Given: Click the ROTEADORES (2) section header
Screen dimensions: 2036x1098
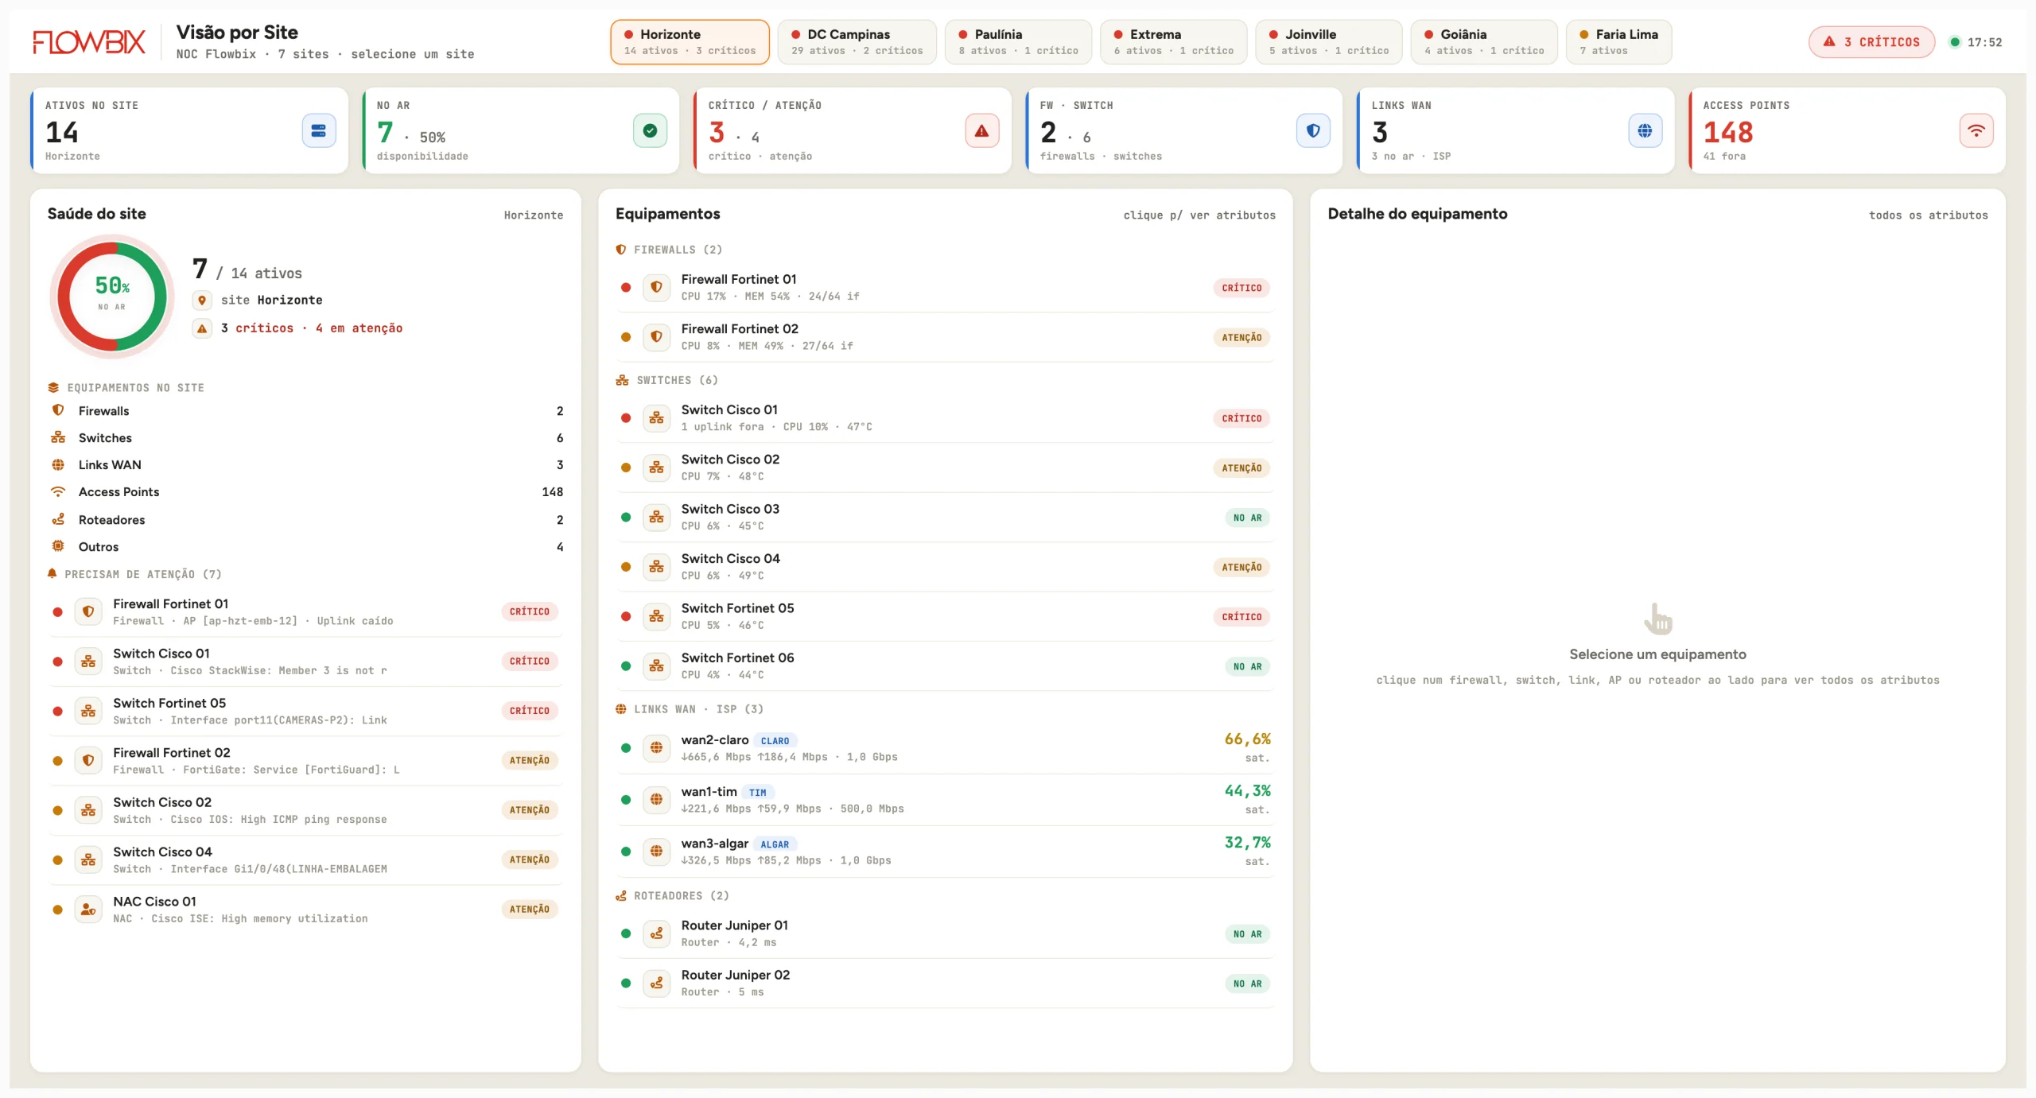Looking at the screenshot, I should point(672,896).
